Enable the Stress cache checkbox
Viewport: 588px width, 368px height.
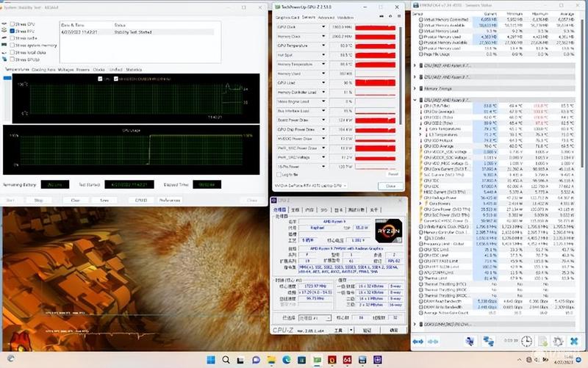coord(12,38)
